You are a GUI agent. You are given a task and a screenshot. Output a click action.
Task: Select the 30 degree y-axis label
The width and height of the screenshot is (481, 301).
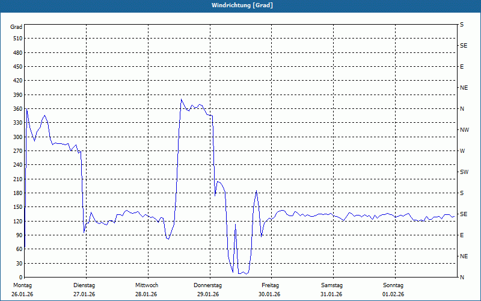coord(18,264)
